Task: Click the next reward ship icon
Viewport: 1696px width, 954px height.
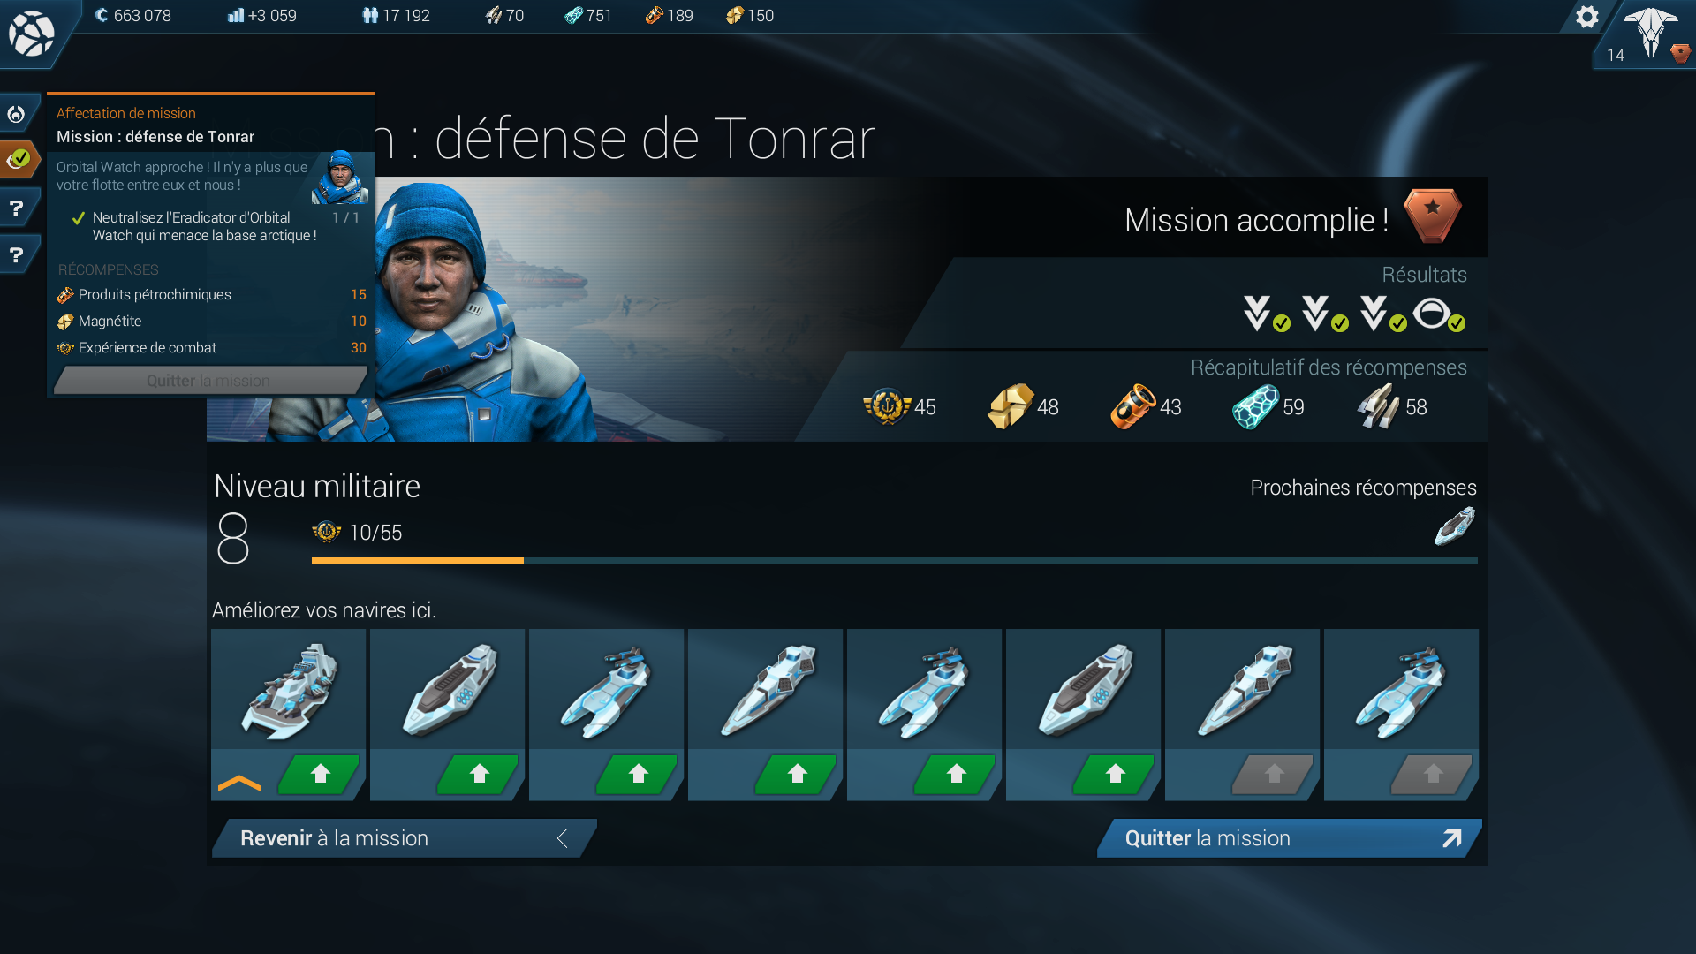Action: 1454,526
